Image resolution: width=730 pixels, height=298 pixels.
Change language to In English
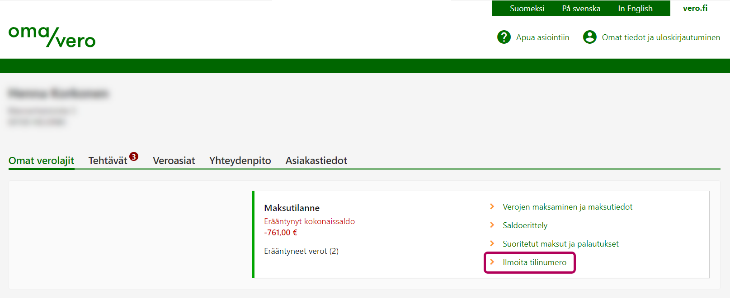pos(635,8)
